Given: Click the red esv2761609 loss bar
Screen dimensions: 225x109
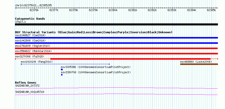Looking at the screenshot, I should [116, 48].
